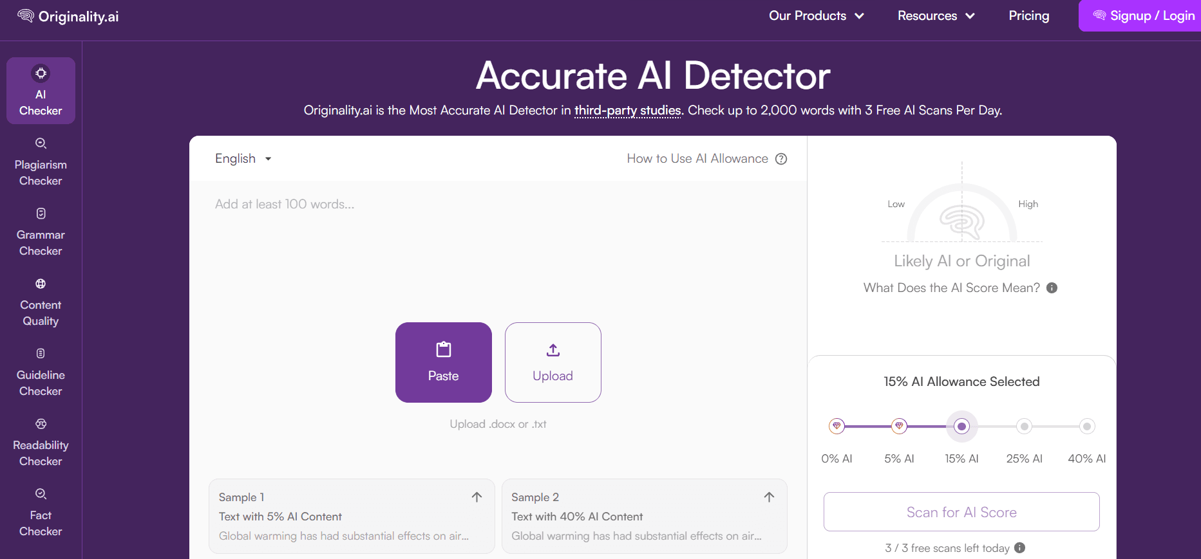Screen dimensions: 1201x559
Task: Open the Content Quality globe icon
Action: click(41, 284)
